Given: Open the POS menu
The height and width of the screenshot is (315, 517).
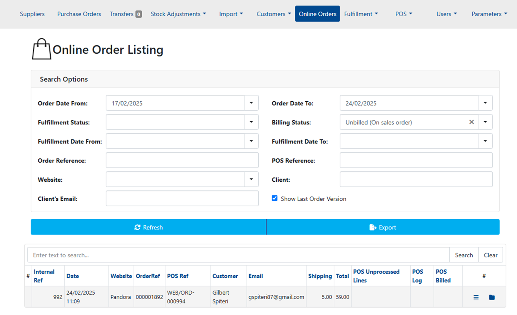Looking at the screenshot, I should 404,14.
